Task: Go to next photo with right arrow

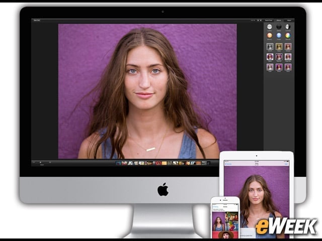Action: click(x=261, y=20)
